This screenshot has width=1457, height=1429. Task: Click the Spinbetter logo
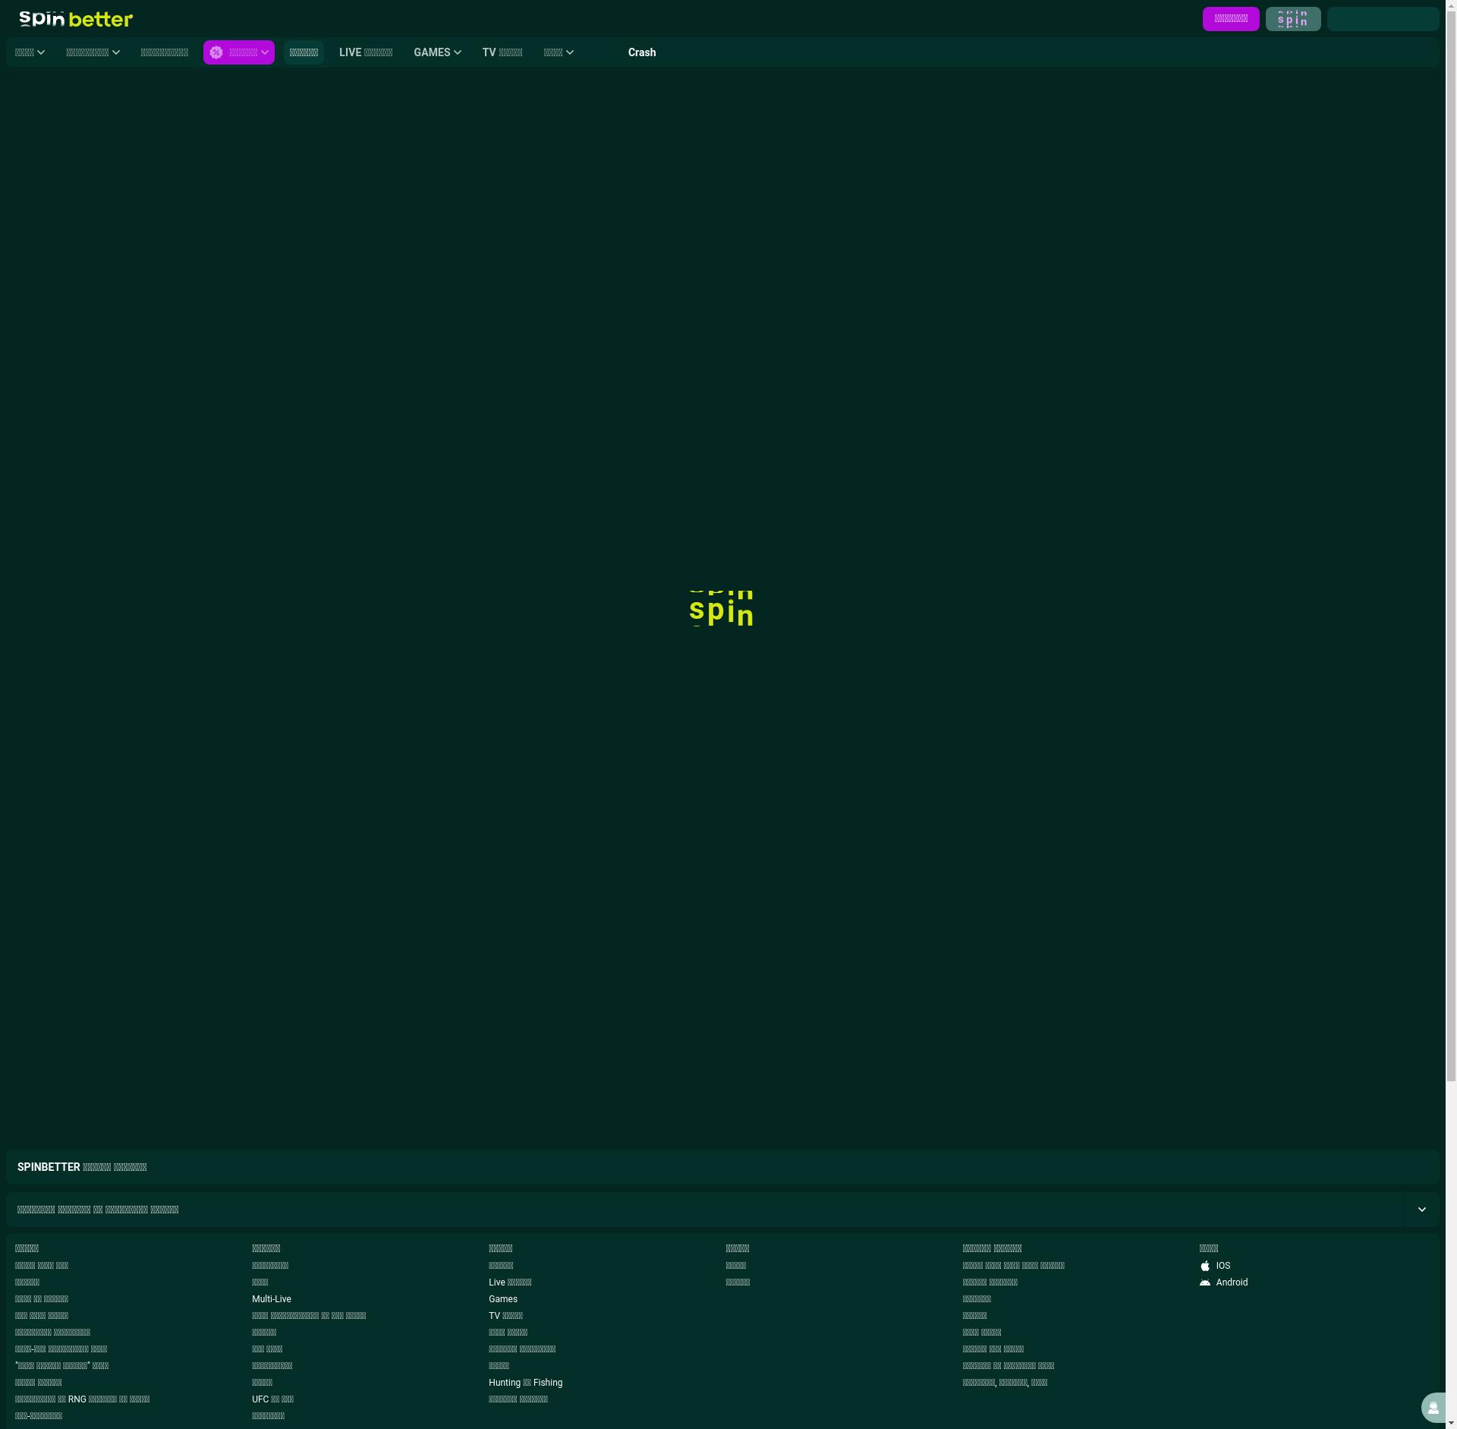pyautogui.click(x=76, y=19)
